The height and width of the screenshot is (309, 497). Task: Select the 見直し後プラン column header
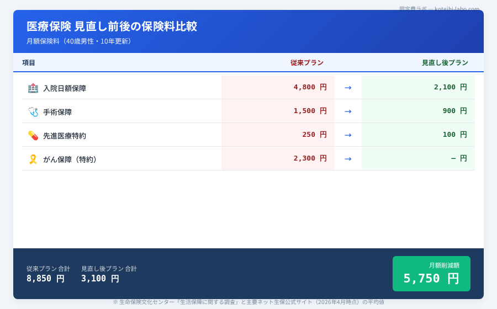point(445,63)
